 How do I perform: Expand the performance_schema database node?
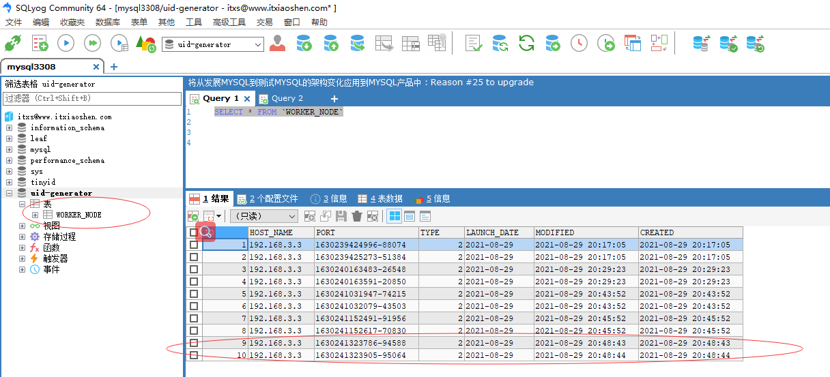(x=10, y=160)
